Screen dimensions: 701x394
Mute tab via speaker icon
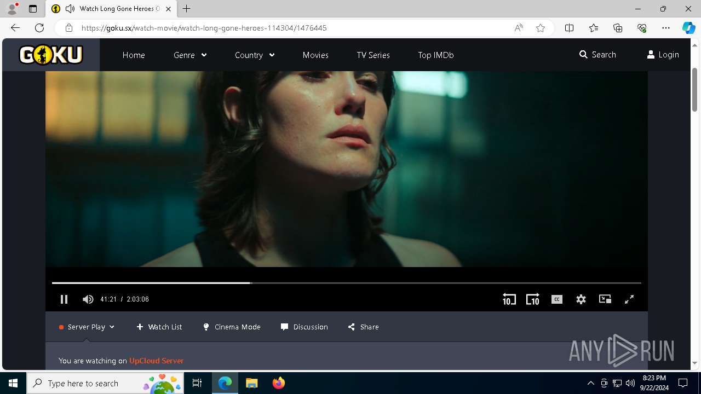70,9
